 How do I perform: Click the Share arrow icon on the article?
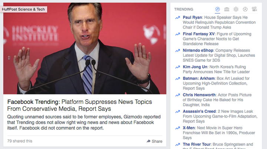148,141
